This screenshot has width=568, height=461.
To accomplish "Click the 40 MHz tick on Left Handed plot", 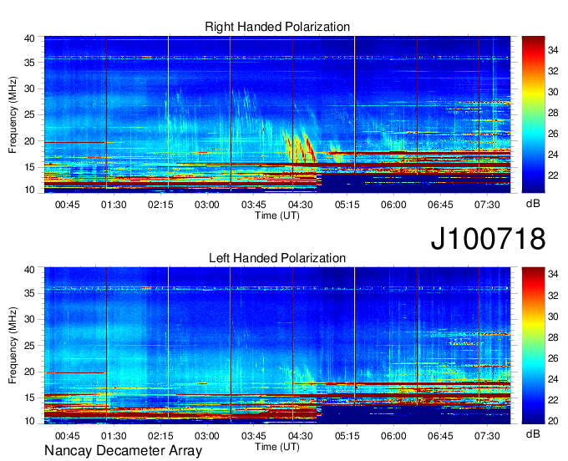I will 29,270.
